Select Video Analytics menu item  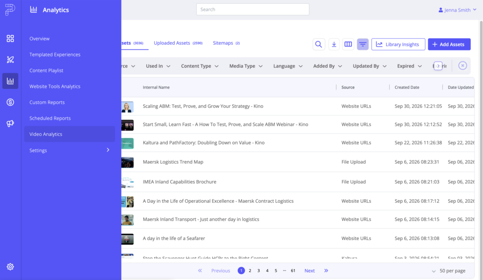(x=70, y=134)
